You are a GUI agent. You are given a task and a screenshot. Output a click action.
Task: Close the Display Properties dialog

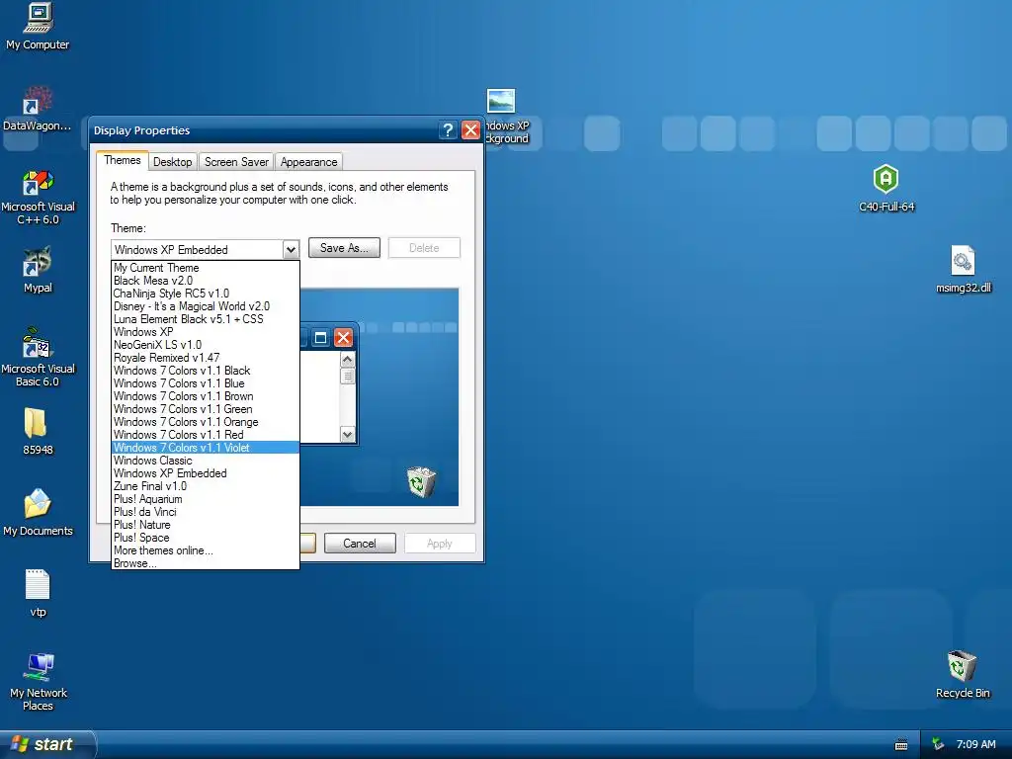[471, 130]
